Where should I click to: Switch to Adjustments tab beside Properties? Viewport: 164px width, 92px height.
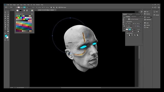pos(134,17)
